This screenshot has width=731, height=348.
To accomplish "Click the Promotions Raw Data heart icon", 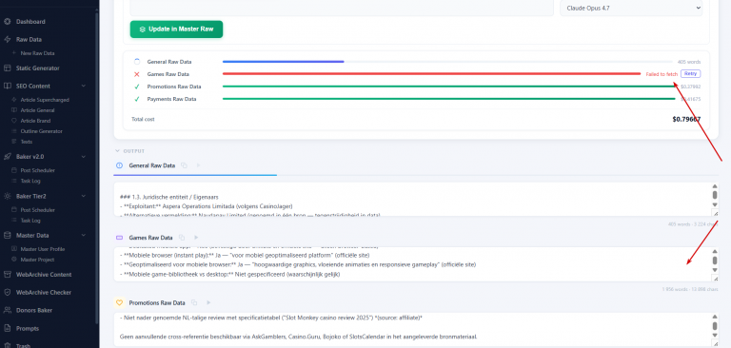I will [x=119, y=302].
